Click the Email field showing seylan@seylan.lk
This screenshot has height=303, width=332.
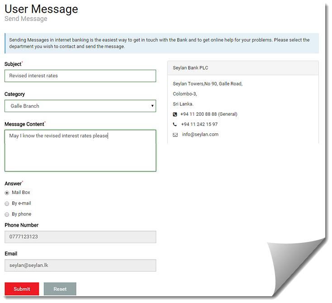80,265
